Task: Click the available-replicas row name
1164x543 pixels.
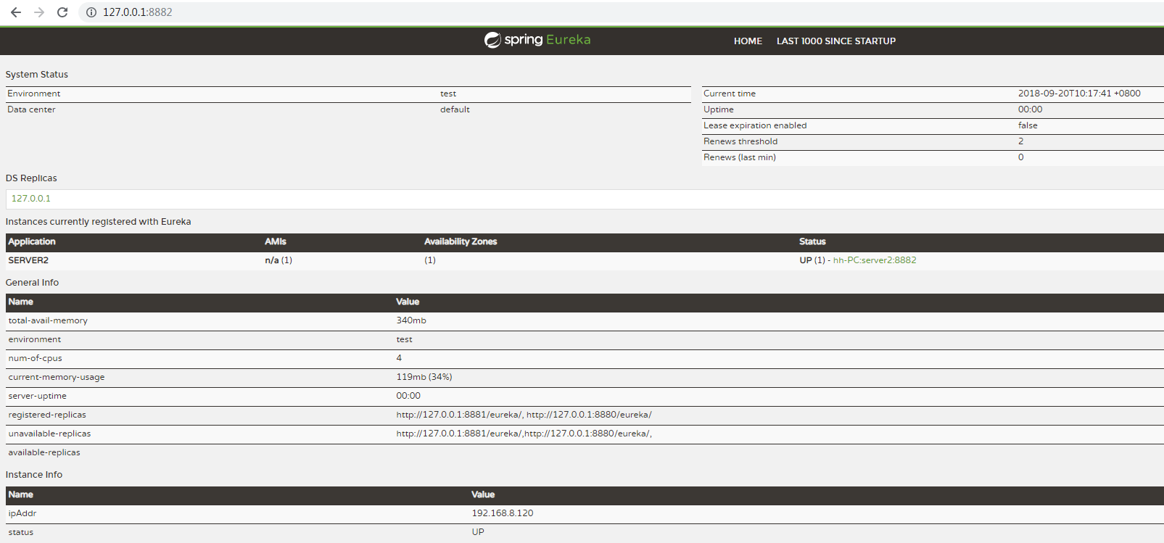Action: pos(44,452)
